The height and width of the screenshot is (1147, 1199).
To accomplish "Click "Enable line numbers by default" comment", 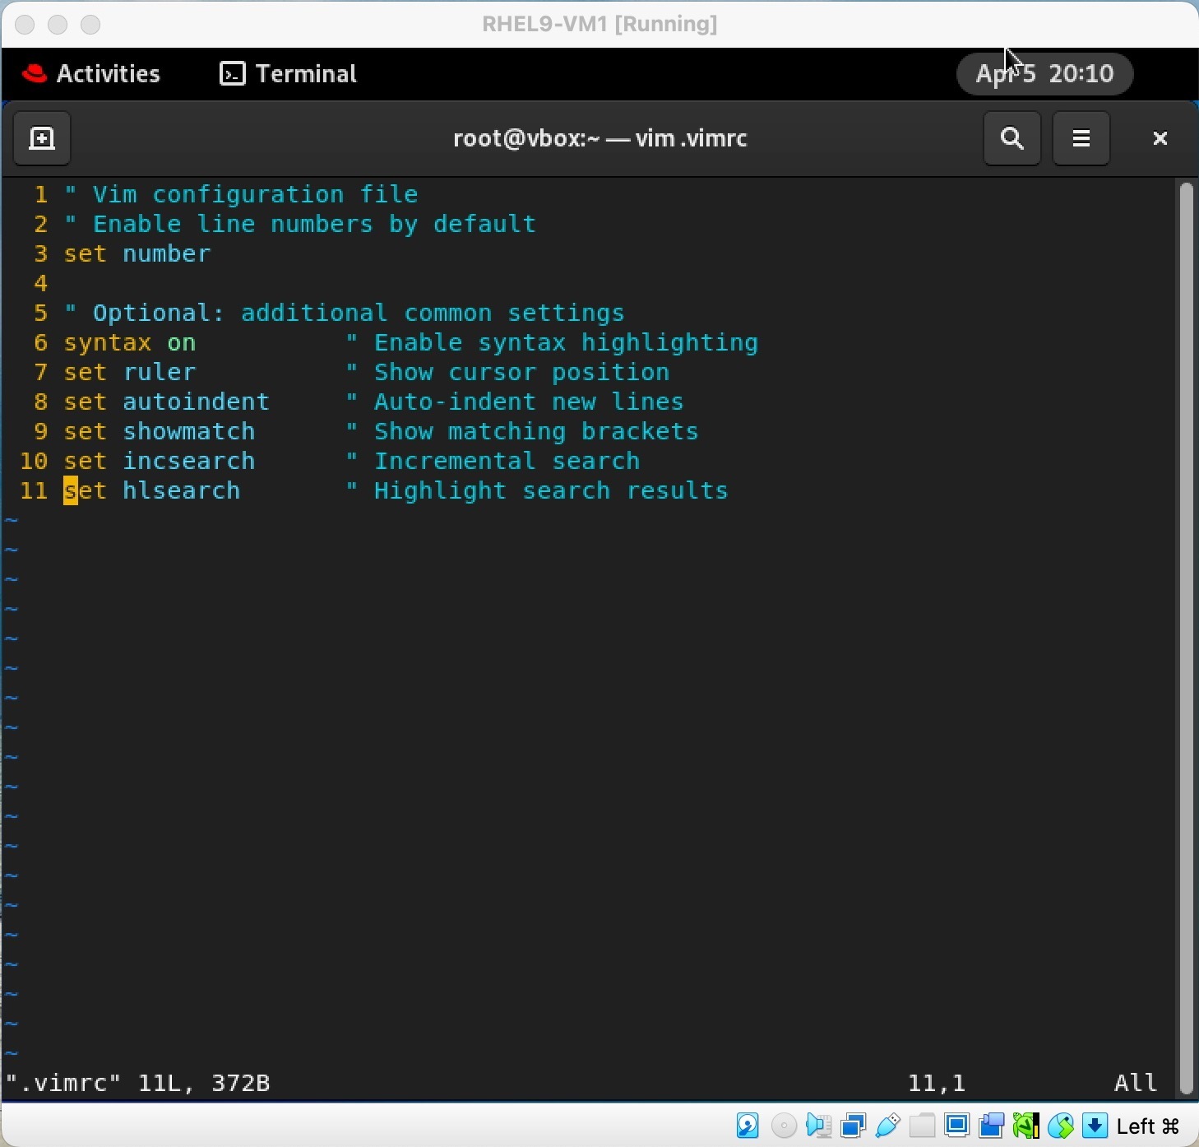I will tap(314, 224).
